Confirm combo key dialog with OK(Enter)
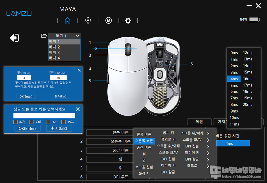Viewport: 267px width, 183px height. 27,129
